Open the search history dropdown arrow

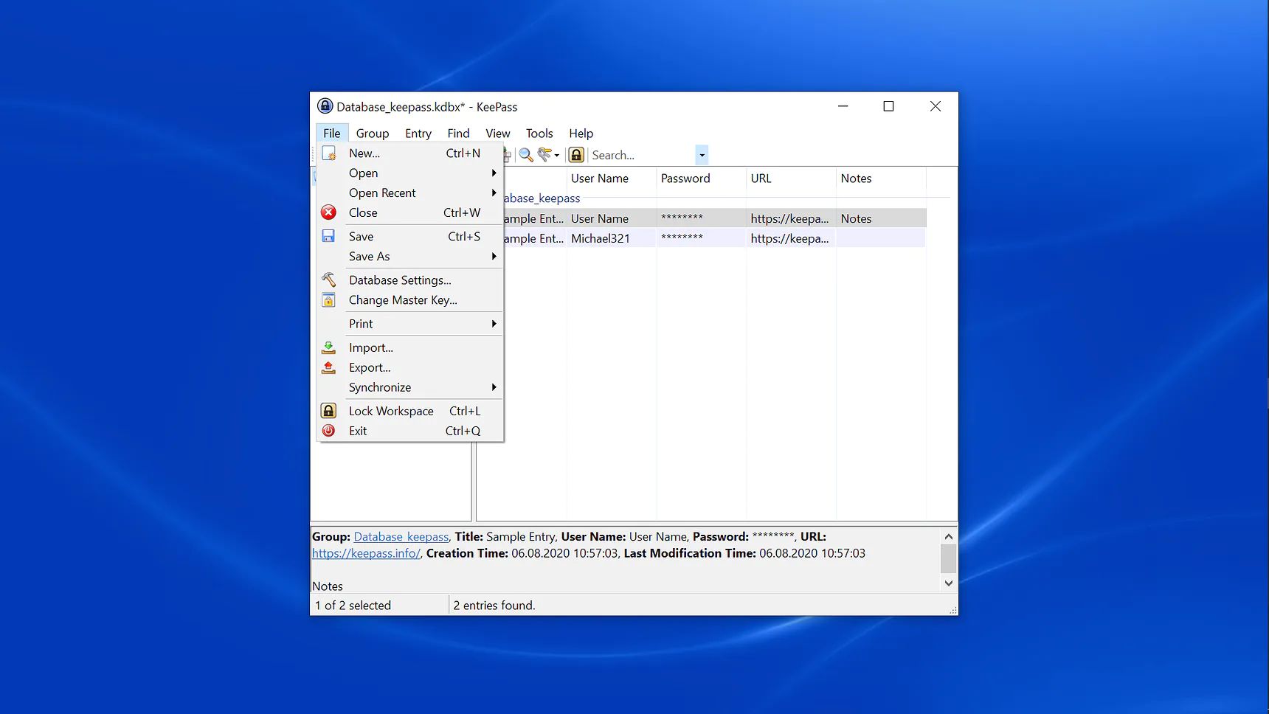702,155
